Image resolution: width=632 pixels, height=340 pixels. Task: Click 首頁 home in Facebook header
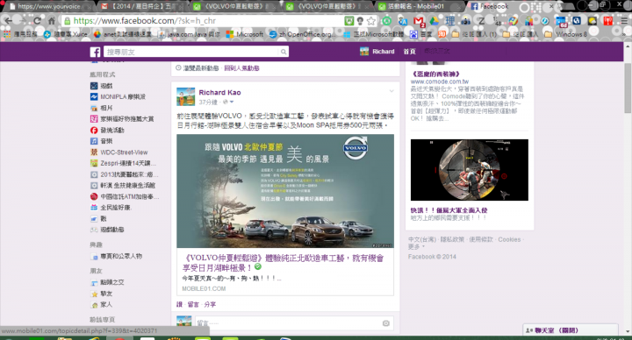point(410,52)
